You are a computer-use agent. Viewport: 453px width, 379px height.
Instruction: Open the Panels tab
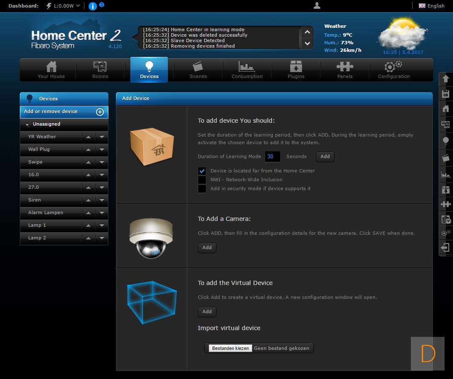pos(345,70)
